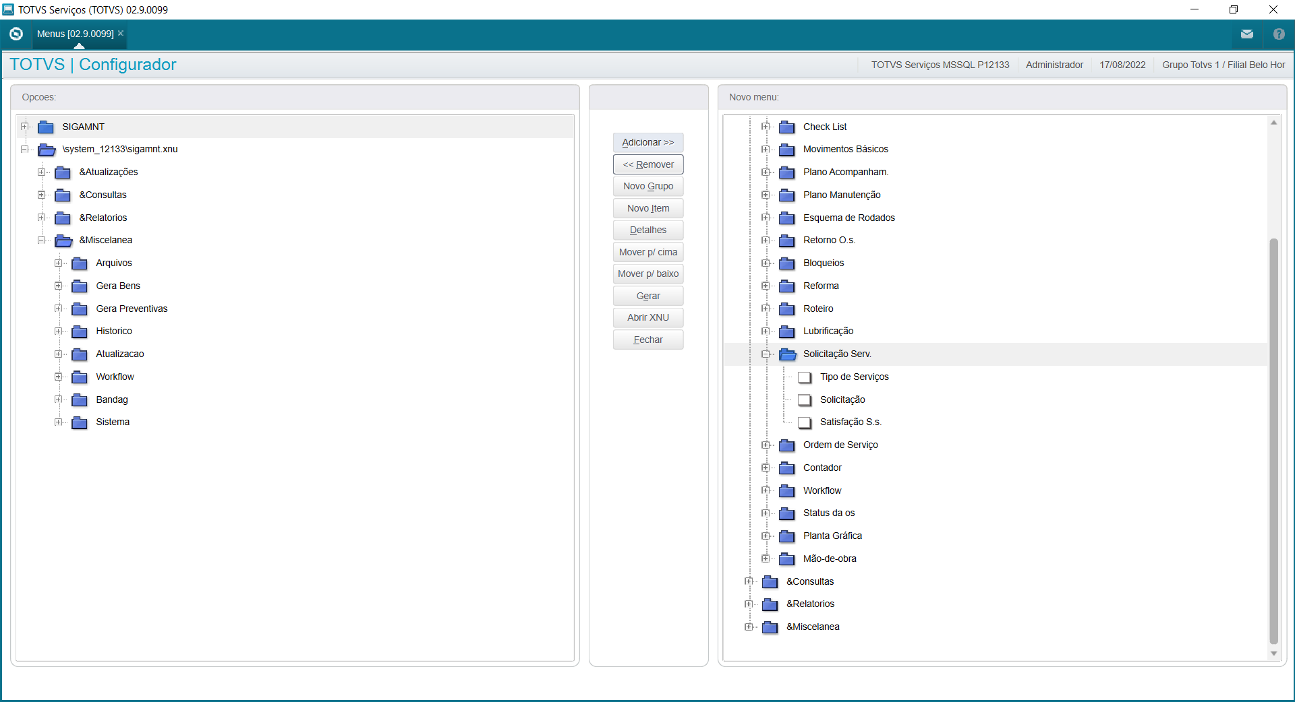The height and width of the screenshot is (702, 1295).
Task: Expand &Miscelanea in the Novo menu tree
Action: [x=749, y=627]
